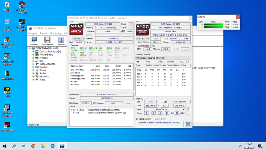266x150 pixels.
Task: Click the AMD Athlon CPU logo
Action: 76,29
